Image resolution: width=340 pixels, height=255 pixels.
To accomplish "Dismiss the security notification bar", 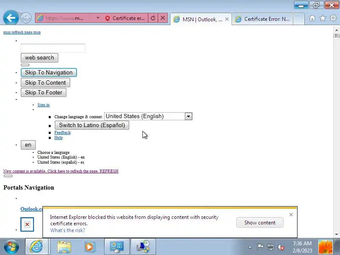I will (x=291, y=215).
